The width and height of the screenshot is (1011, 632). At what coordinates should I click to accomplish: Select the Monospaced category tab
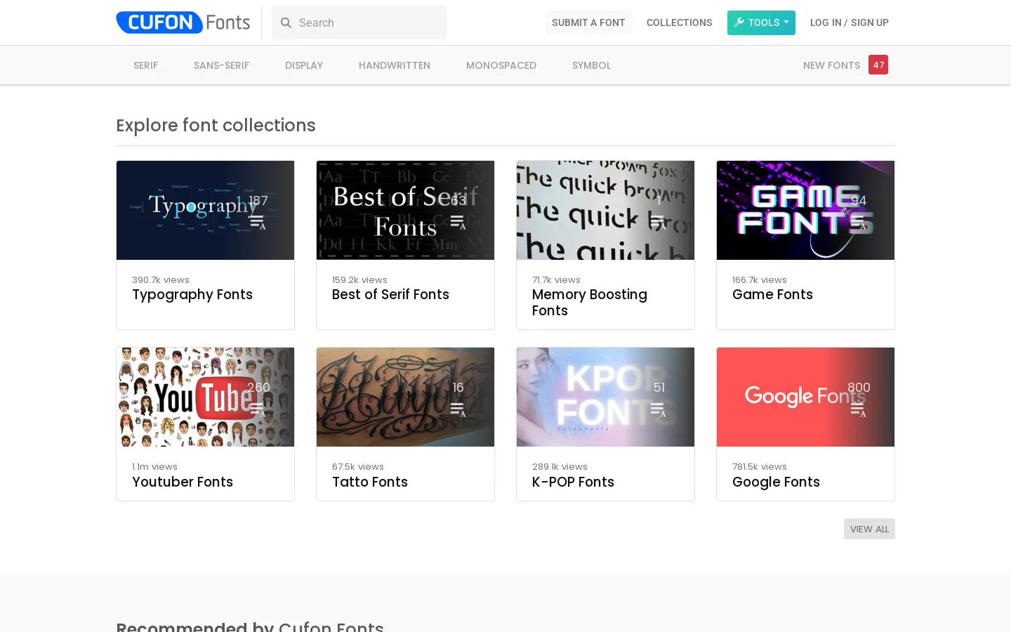501,65
